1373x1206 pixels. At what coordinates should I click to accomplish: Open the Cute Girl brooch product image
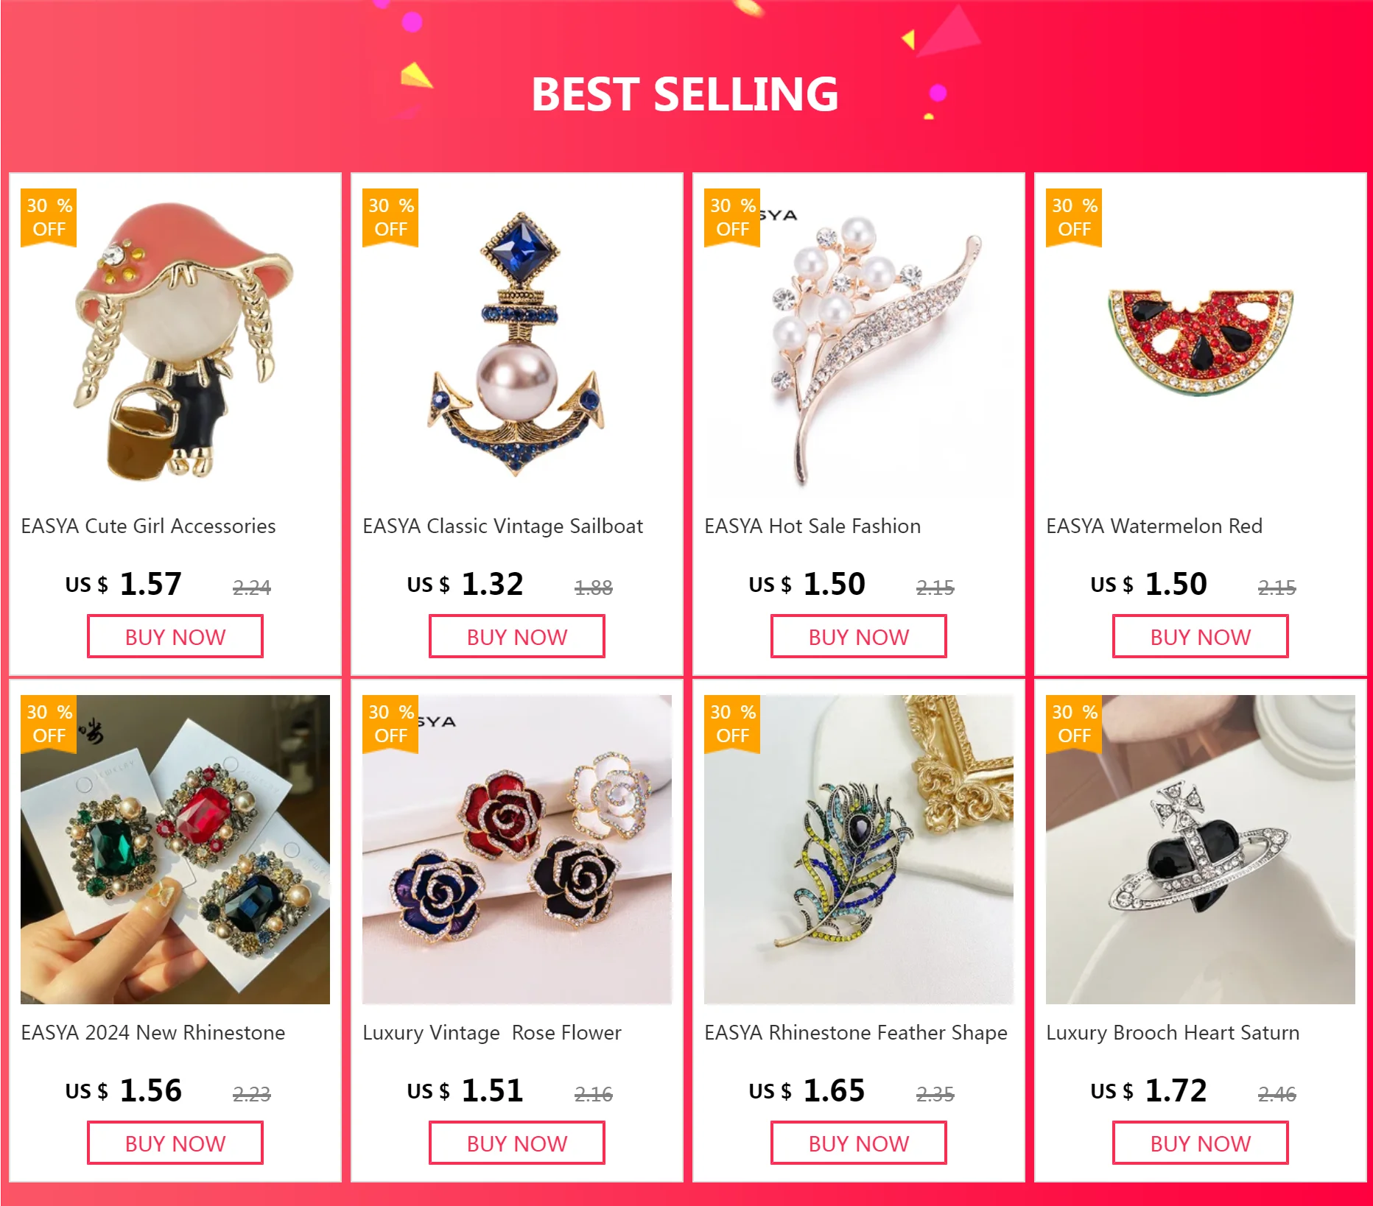tap(175, 343)
